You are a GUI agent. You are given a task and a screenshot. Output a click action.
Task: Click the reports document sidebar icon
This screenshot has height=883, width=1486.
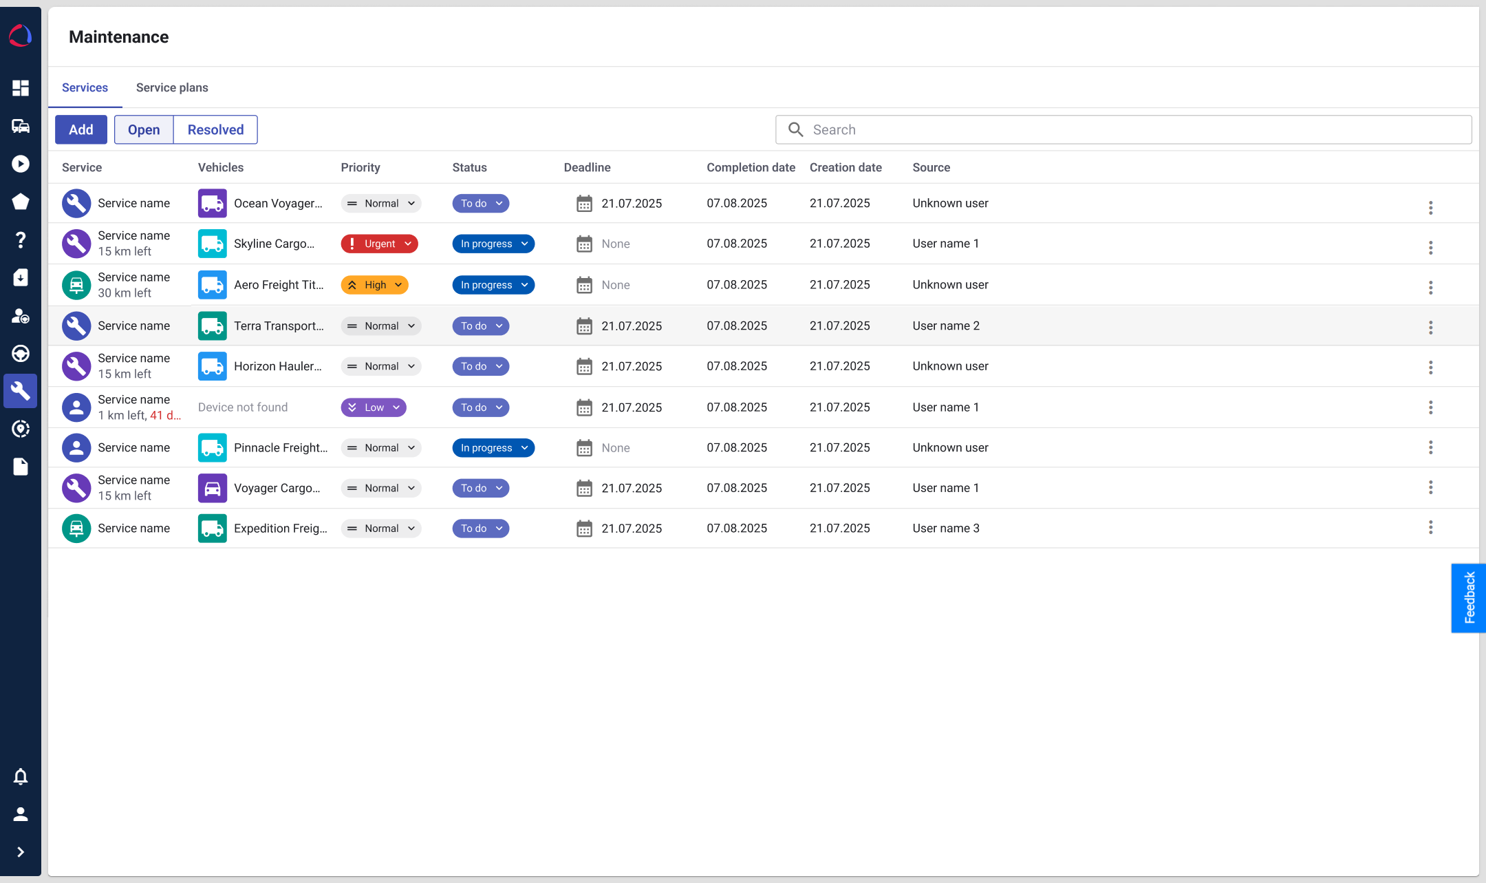(x=21, y=467)
